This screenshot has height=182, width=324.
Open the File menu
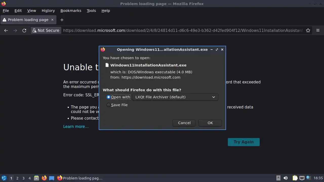click(6, 11)
